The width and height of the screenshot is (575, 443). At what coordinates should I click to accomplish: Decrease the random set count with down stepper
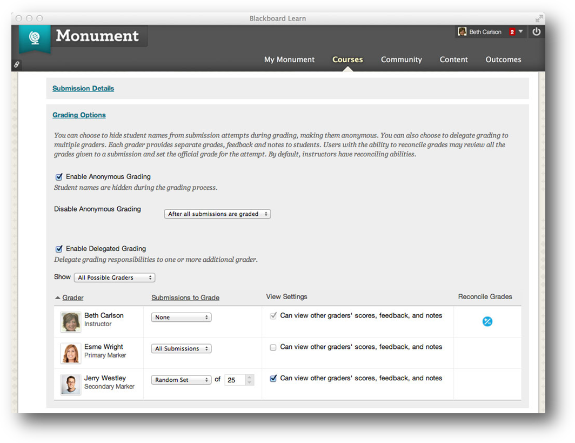(249, 382)
